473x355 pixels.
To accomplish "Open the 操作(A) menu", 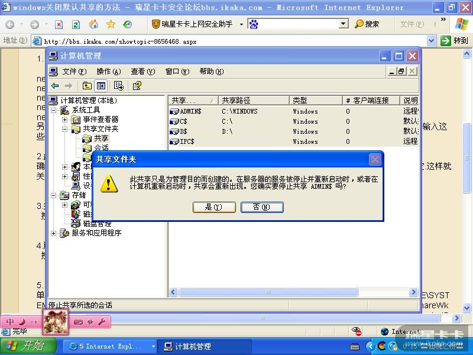I will [x=109, y=72].
